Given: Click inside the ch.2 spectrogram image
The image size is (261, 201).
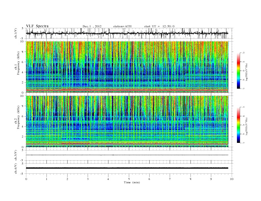Looking at the screenshot, I should coord(127,122).
